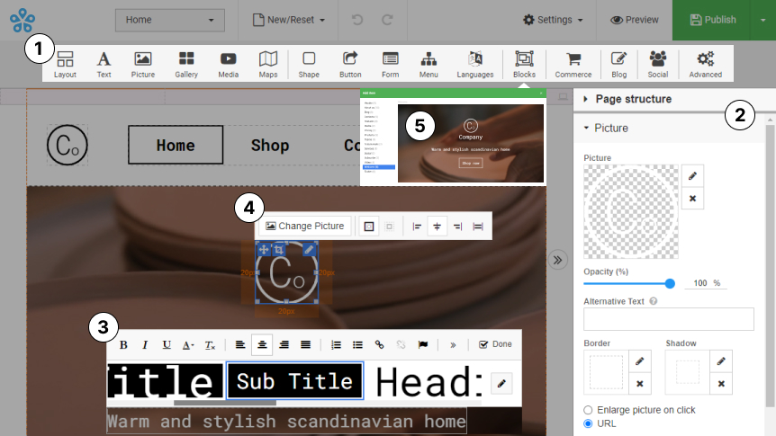The image size is (776, 436).
Task: Adjust the Opacity slider handle
Action: pyautogui.click(x=670, y=283)
